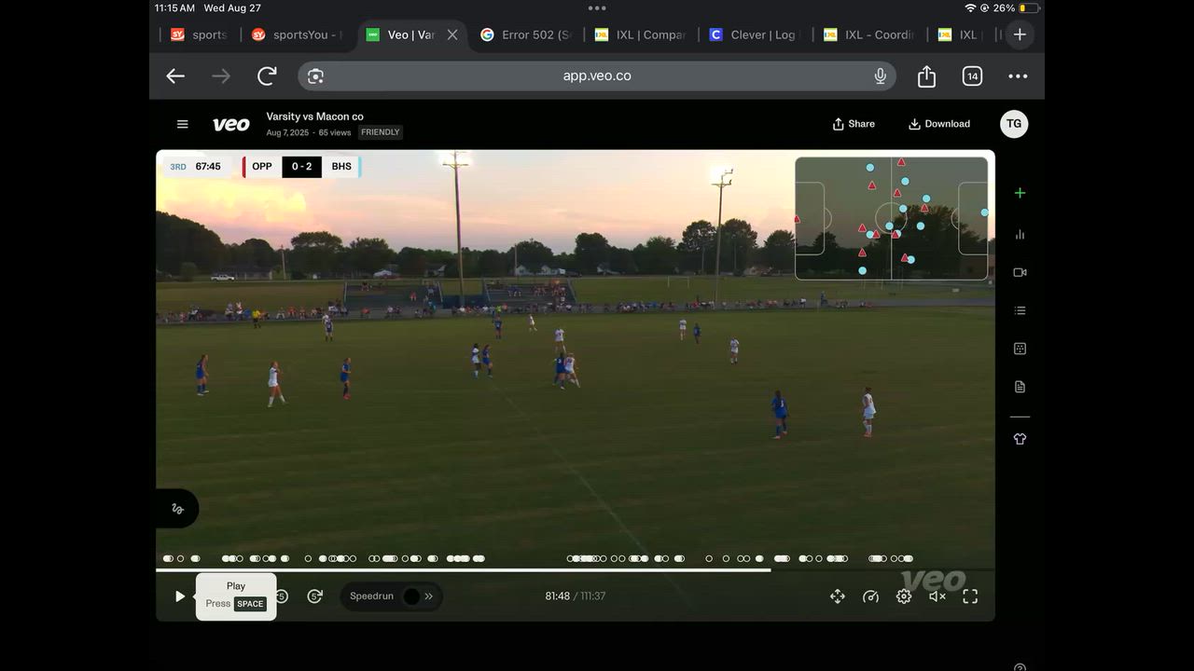Viewport: 1194px width, 671px height.
Task: Open the hamburger menu beside veo logo
Action: coord(183,124)
